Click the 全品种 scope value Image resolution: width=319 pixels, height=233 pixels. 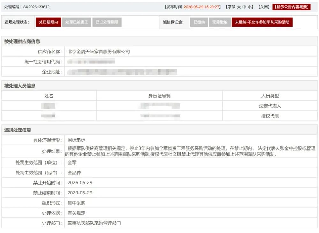pyautogui.click(x=74, y=173)
